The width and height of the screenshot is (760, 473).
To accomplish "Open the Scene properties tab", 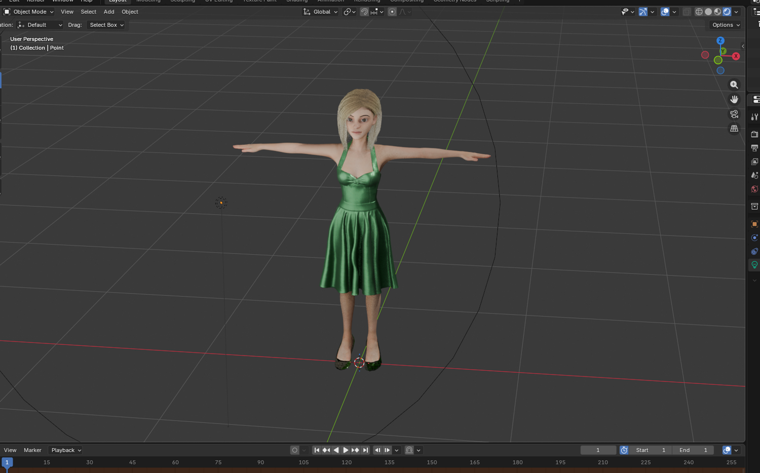I will (754, 175).
